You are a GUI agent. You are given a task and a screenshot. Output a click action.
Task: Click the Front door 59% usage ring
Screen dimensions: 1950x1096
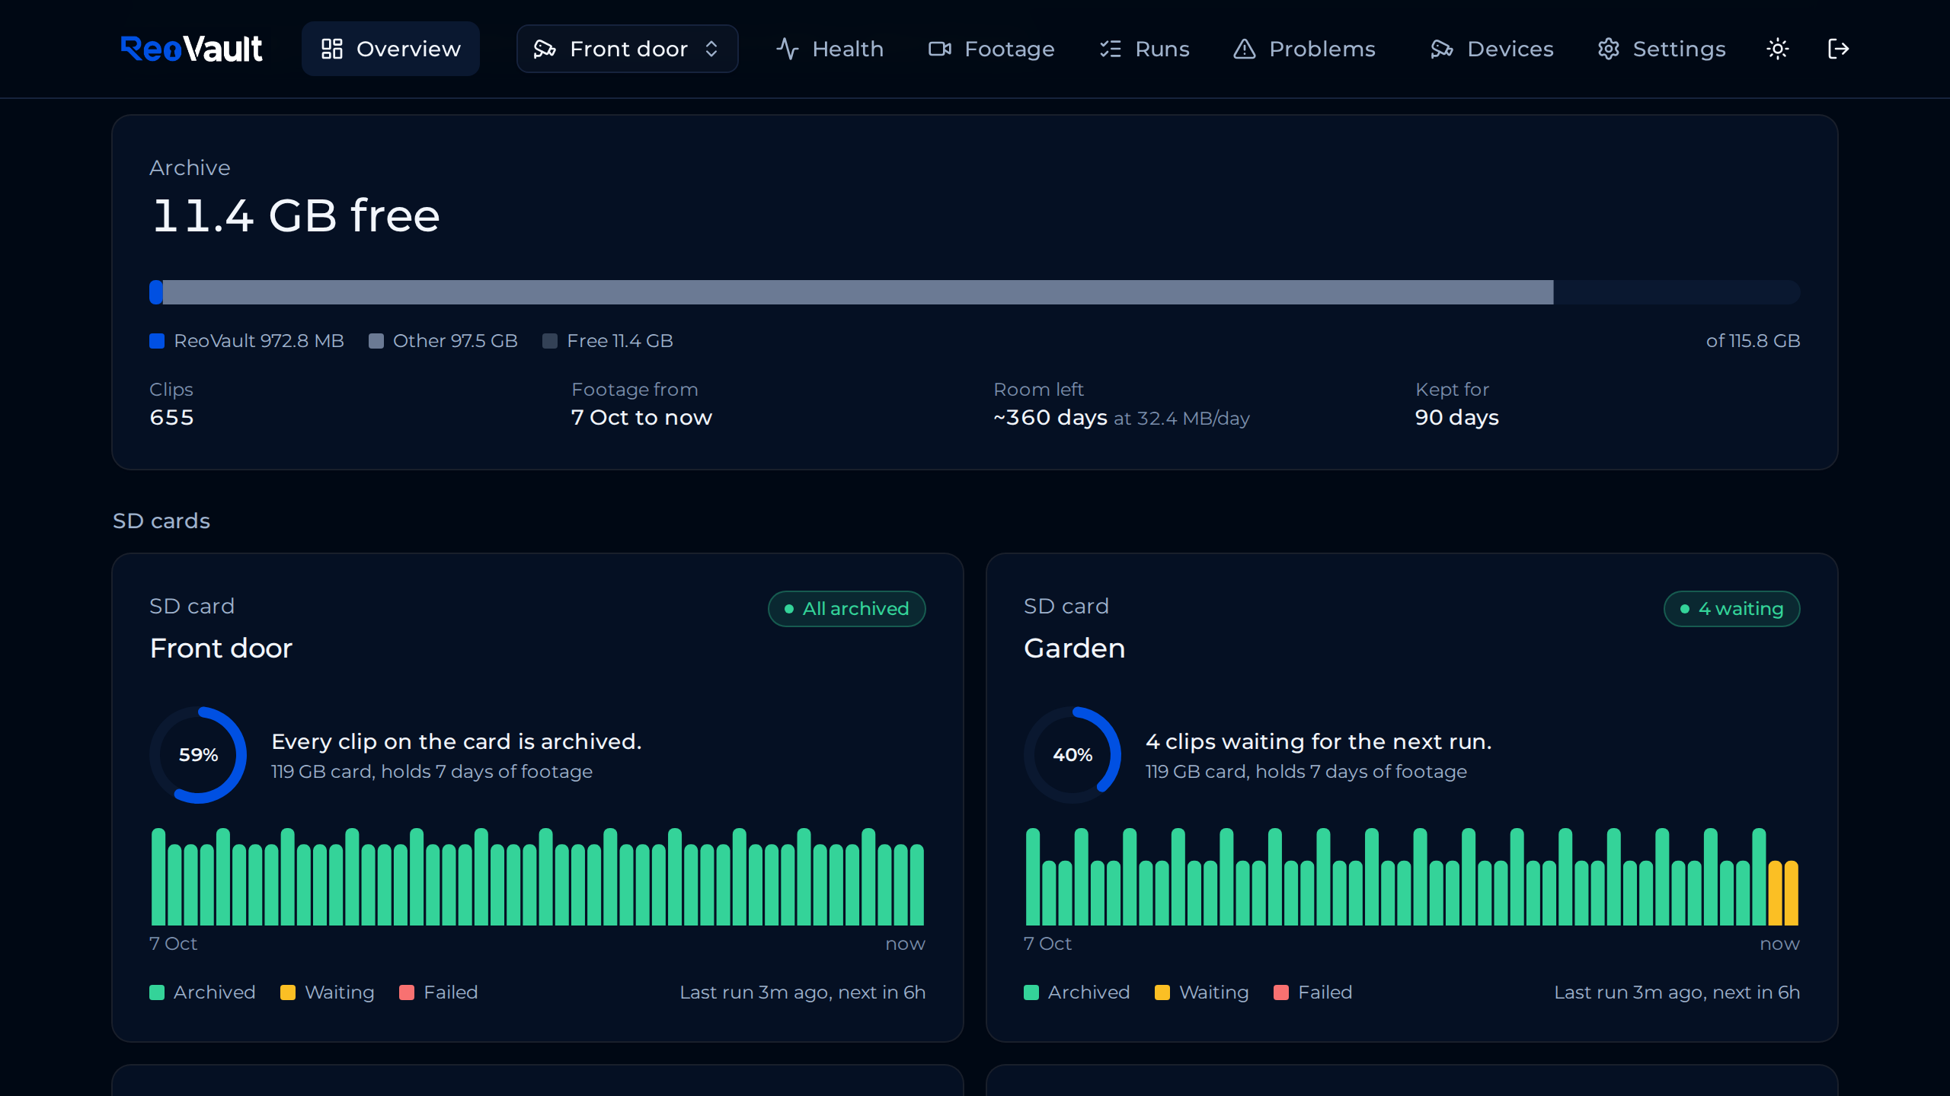tap(198, 755)
